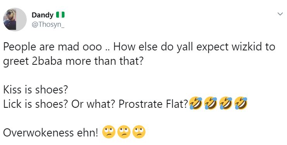Click the third rolling-laughing emoji

point(226,104)
